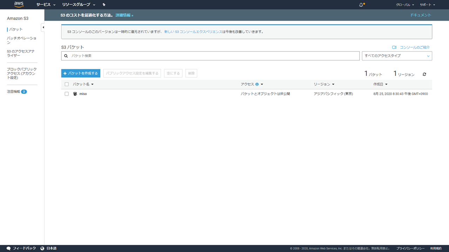
Task: Tick the miso bucket checkbox
Action: click(x=67, y=94)
